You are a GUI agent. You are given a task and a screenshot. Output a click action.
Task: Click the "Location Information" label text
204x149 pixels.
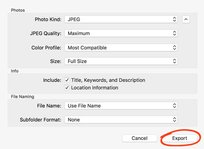(94, 88)
